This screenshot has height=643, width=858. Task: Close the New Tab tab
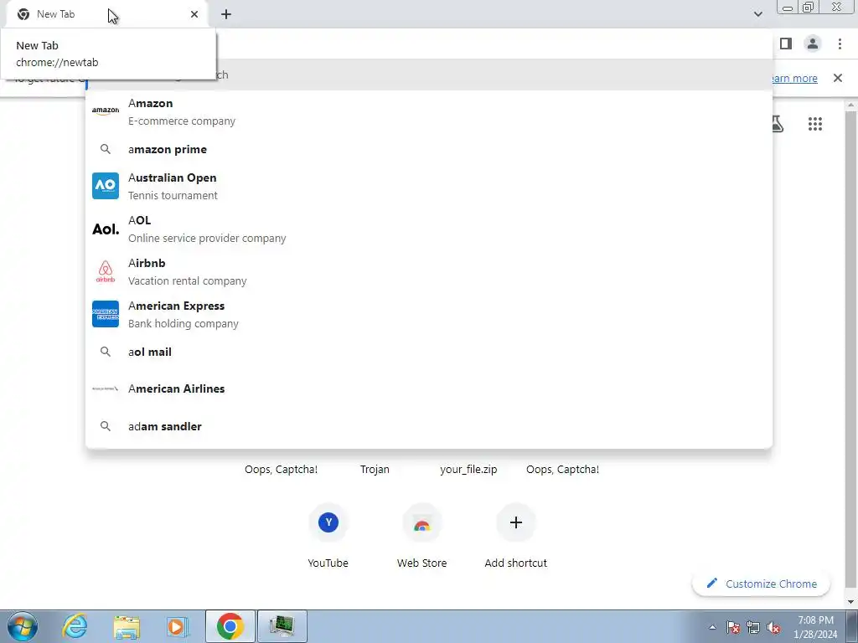tap(194, 14)
